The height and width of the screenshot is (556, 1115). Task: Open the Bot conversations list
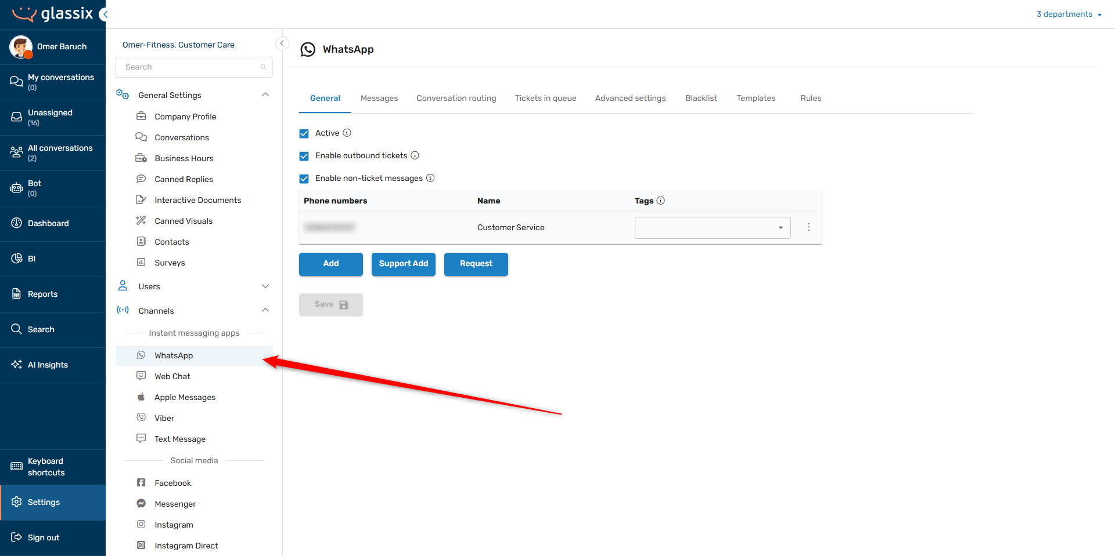pyautogui.click(x=53, y=188)
